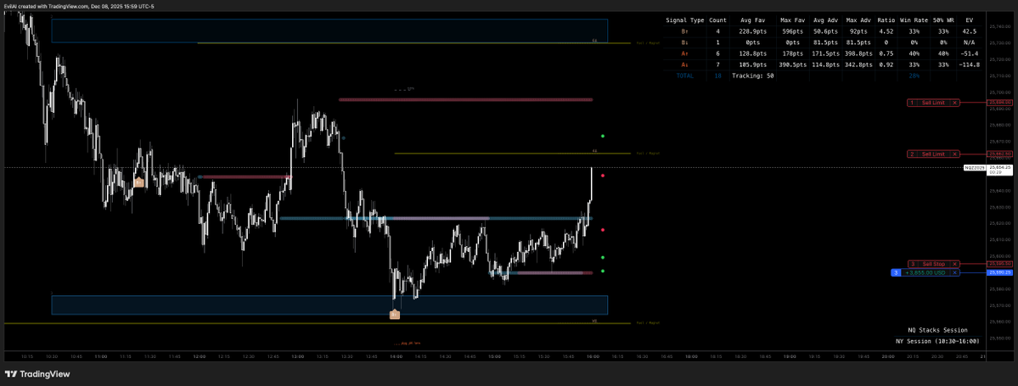The image size is (1018, 386).
Task: Click the 25,580.25 position price tag
Action: click(x=1000, y=272)
